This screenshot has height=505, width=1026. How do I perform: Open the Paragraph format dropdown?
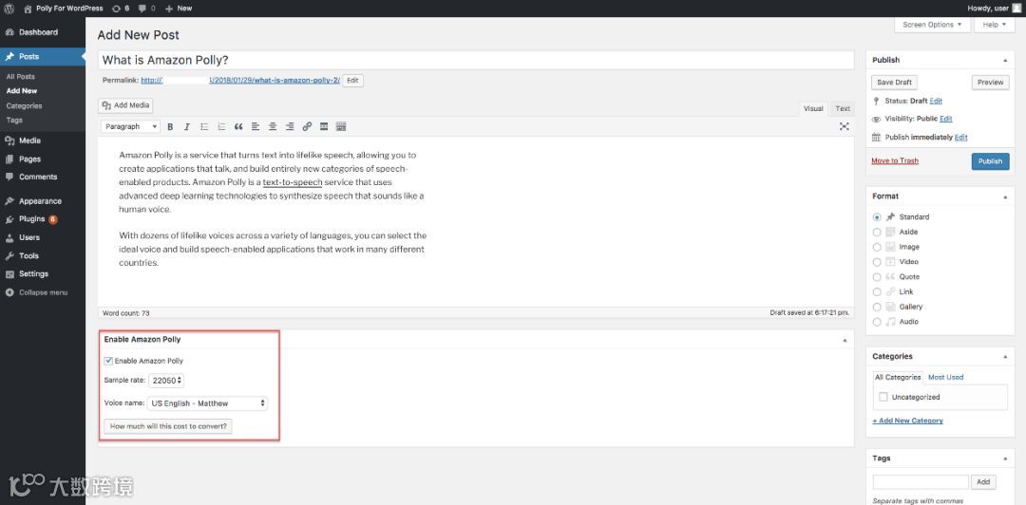[130, 126]
